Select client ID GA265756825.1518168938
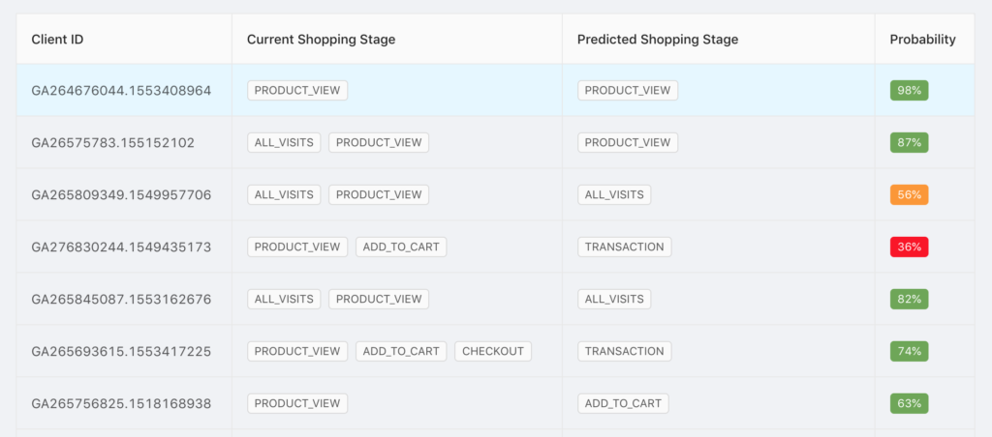The image size is (992, 437). tap(121, 403)
